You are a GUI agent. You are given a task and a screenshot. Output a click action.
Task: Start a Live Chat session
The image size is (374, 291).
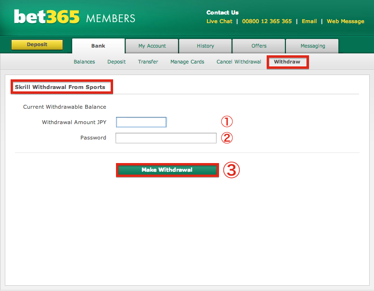[219, 22]
